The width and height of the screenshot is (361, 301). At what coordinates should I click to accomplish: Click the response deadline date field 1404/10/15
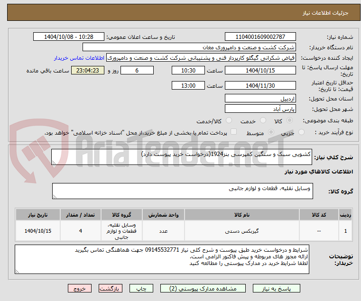click(260, 71)
